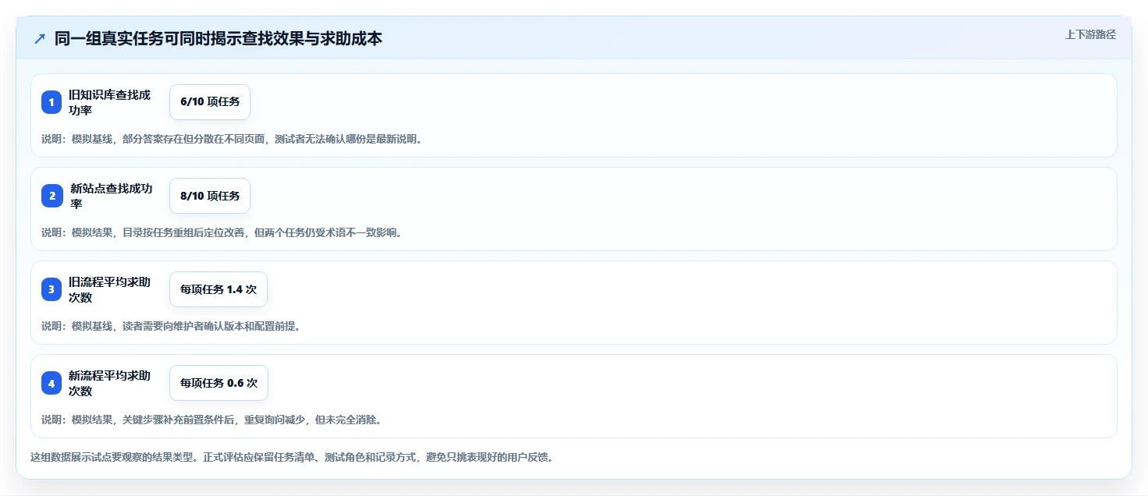Click the label 旧知识库查找成功率

pyautogui.click(x=110, y=102)
